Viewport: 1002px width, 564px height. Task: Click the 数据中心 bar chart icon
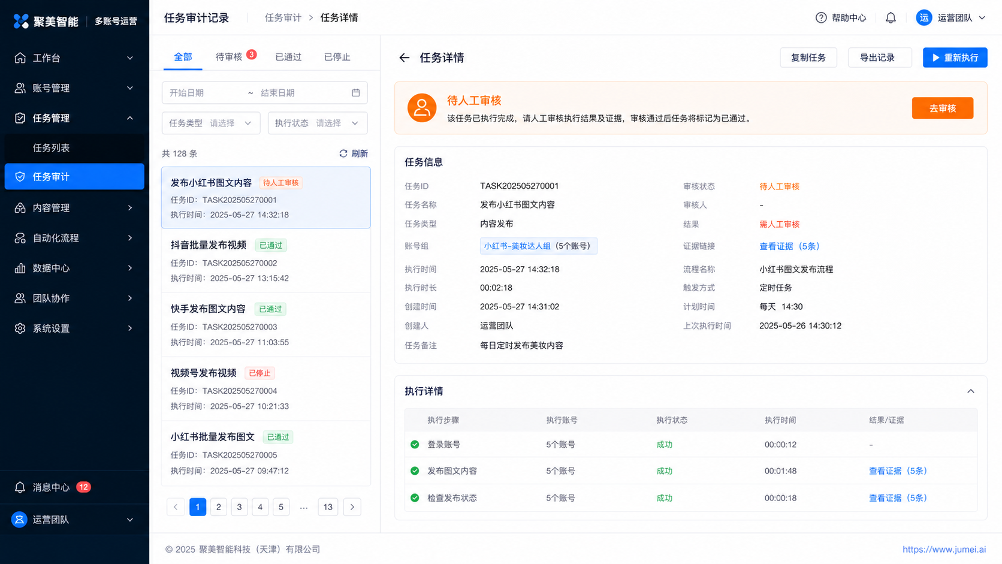point(20,268)
